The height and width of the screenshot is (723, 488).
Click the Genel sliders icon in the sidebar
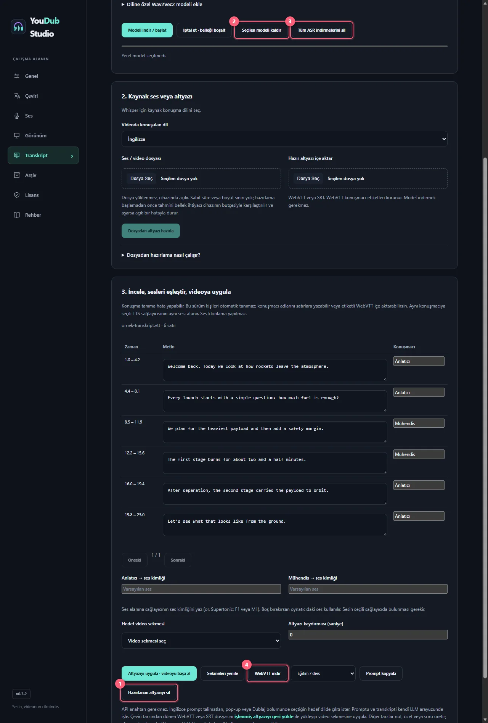tap(17, 76)
